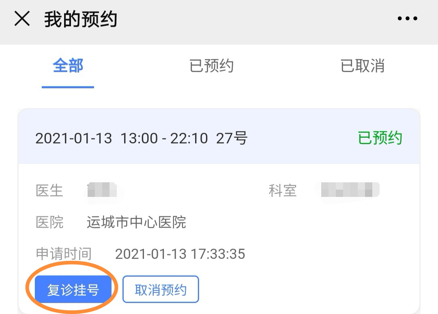Screen dimensions: 438x314
Task: Open the more options (...) menu icon
Action: [407, 18]
